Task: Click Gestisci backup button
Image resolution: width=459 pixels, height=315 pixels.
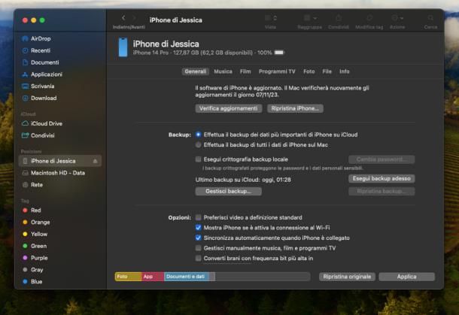Action: (x=229, y=191)
